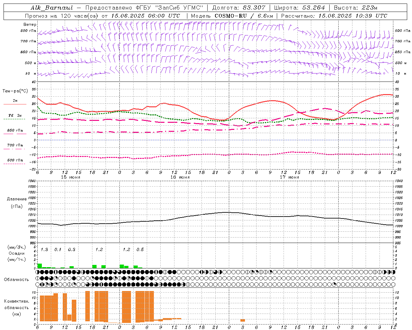The height and width of the screenshot is (330, 412).
Task: Click the Облачность cloud cover label
Action: [16, 279]
